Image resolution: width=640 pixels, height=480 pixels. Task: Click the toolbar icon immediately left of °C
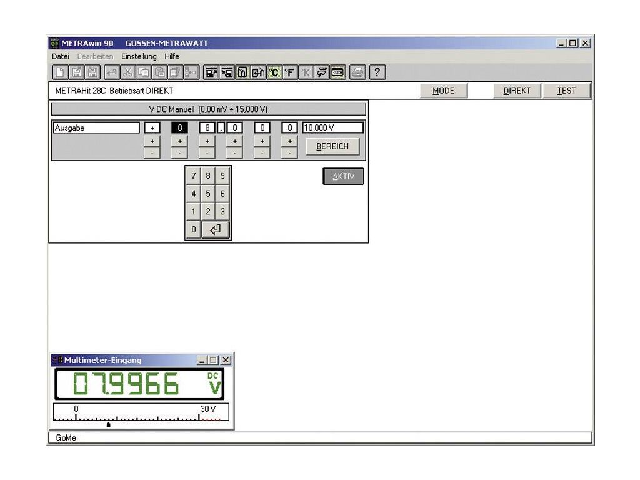tap(258, 72)
